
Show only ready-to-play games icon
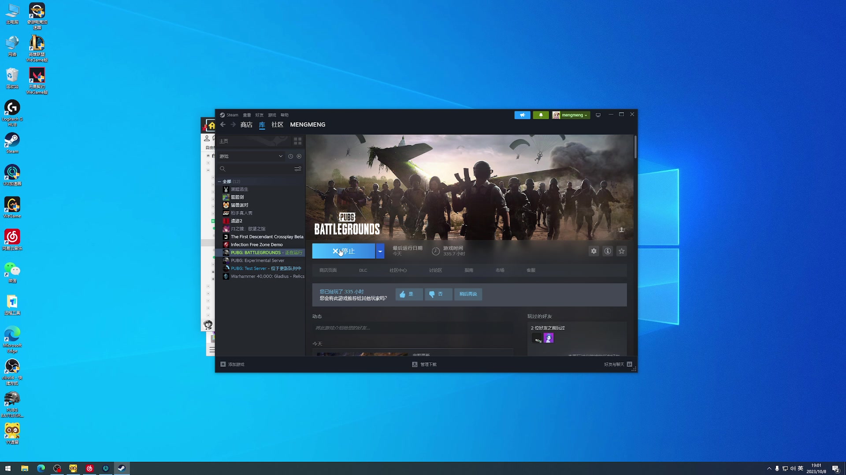point(299,156)
